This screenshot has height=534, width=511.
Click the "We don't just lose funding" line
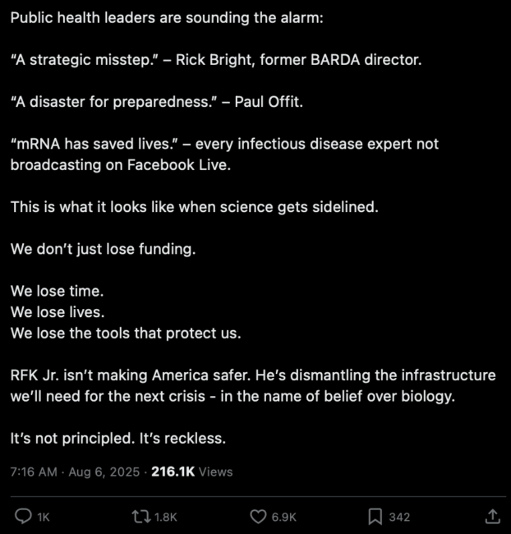(104, 249)
